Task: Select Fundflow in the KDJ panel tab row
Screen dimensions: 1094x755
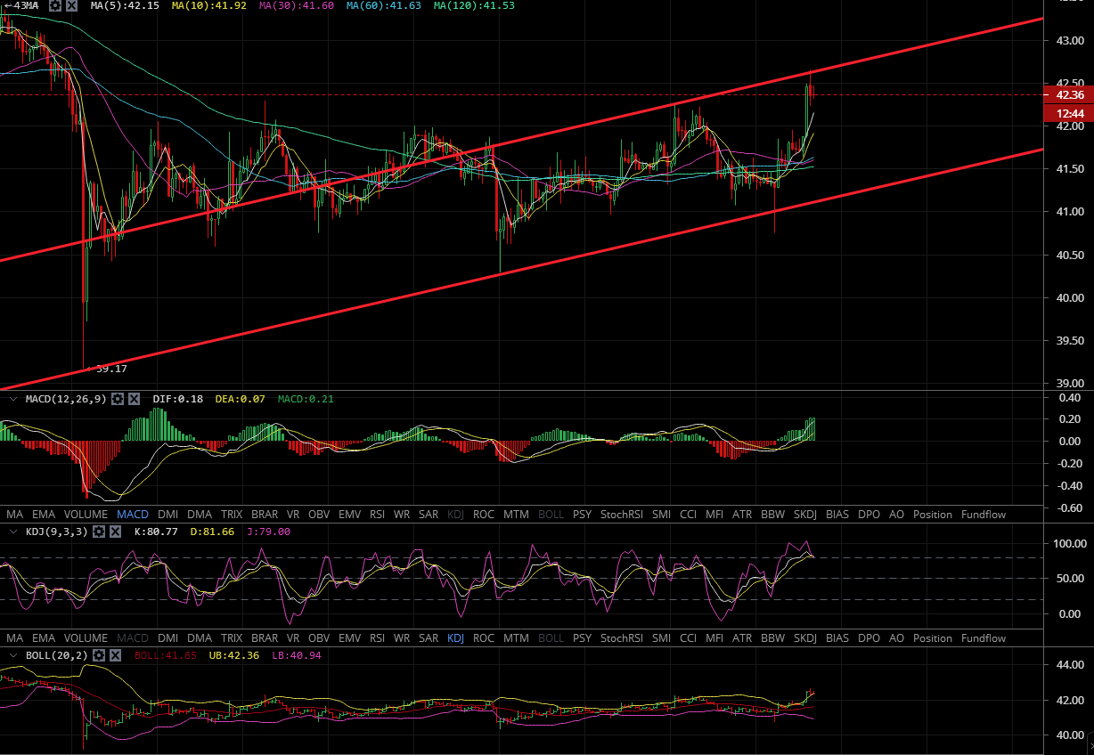Action: click(x=984, y=638)
